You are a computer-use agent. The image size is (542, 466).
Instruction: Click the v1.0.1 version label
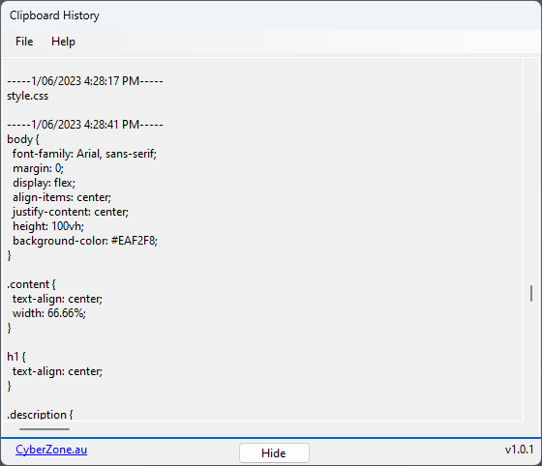(519, 450)
